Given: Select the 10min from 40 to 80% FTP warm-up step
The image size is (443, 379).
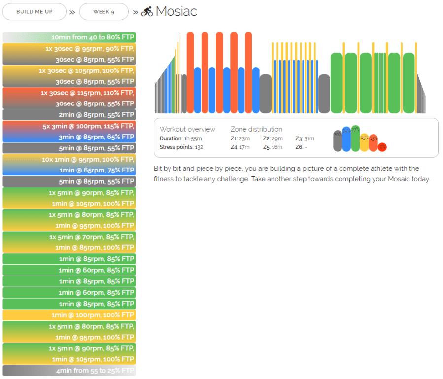Looking at the screenshot, I should (x=69, y=37).
